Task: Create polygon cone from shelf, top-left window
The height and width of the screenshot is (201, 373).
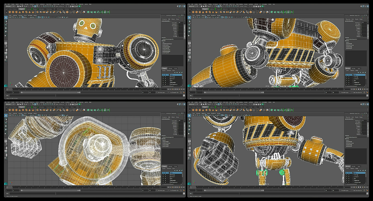Action: coord(20,12)
